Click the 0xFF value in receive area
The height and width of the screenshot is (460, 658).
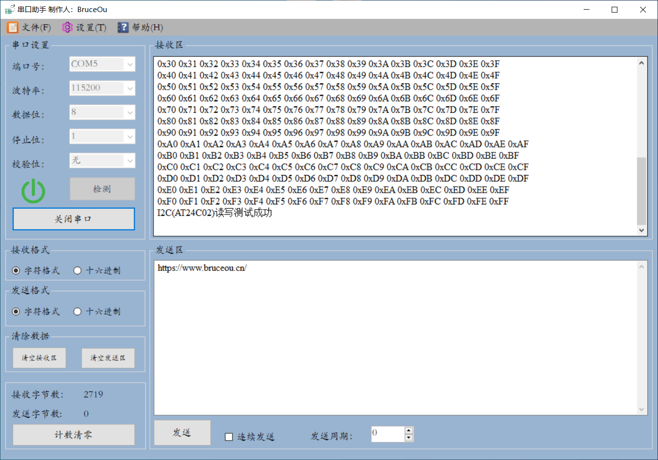coord(499,202)
